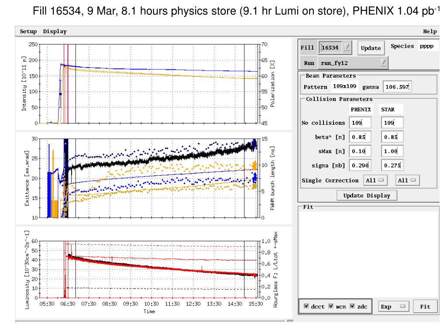Click the Fit button

(x=425, y=307)
